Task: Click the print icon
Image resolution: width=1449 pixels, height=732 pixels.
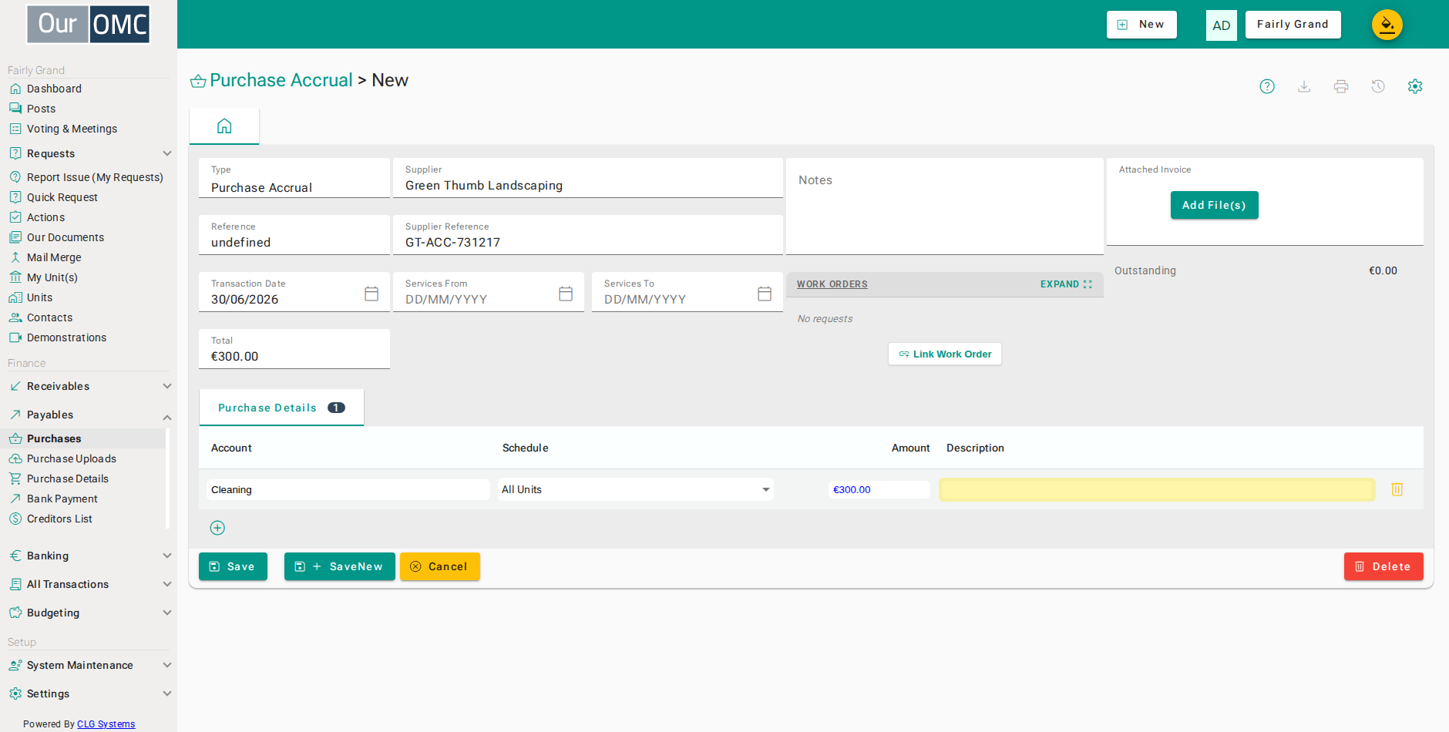Action: click(x=1341, y=86)
